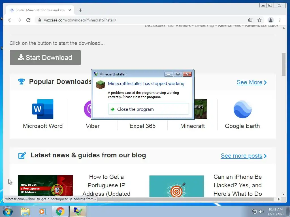The image size is (290, 217).
Task: Restore the Chrome window size
Action: [x=270, y=6]
